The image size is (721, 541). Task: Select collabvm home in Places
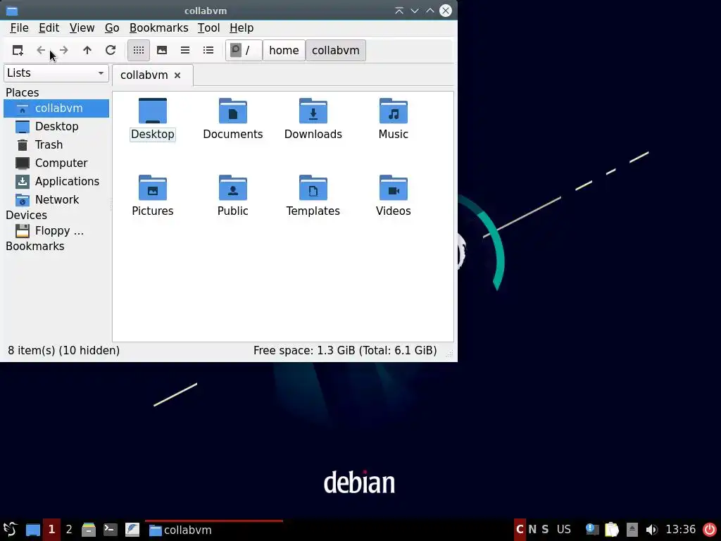click(x=56, y=108)
